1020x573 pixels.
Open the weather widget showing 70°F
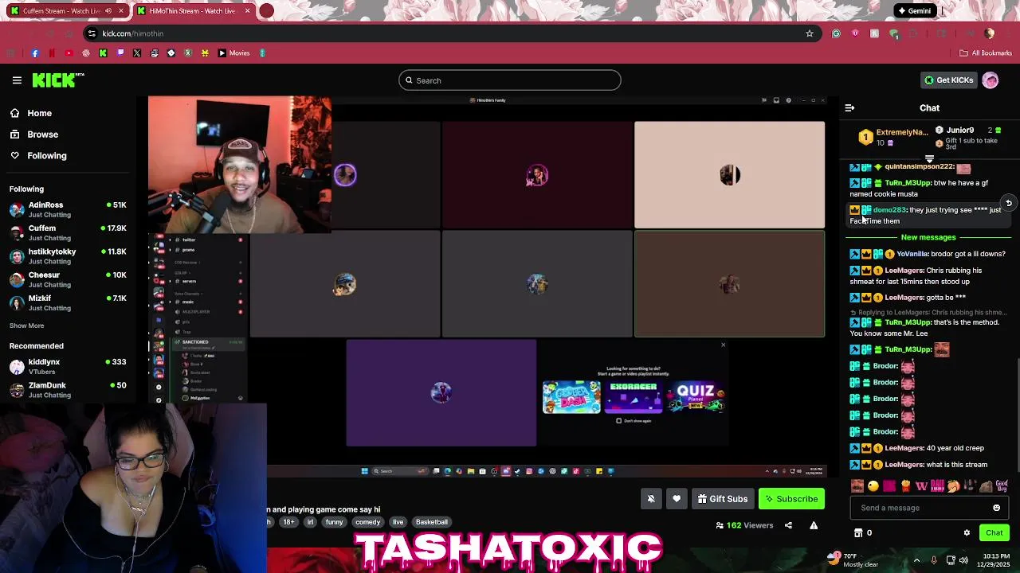pyautogui.click(x=852, y=559)
